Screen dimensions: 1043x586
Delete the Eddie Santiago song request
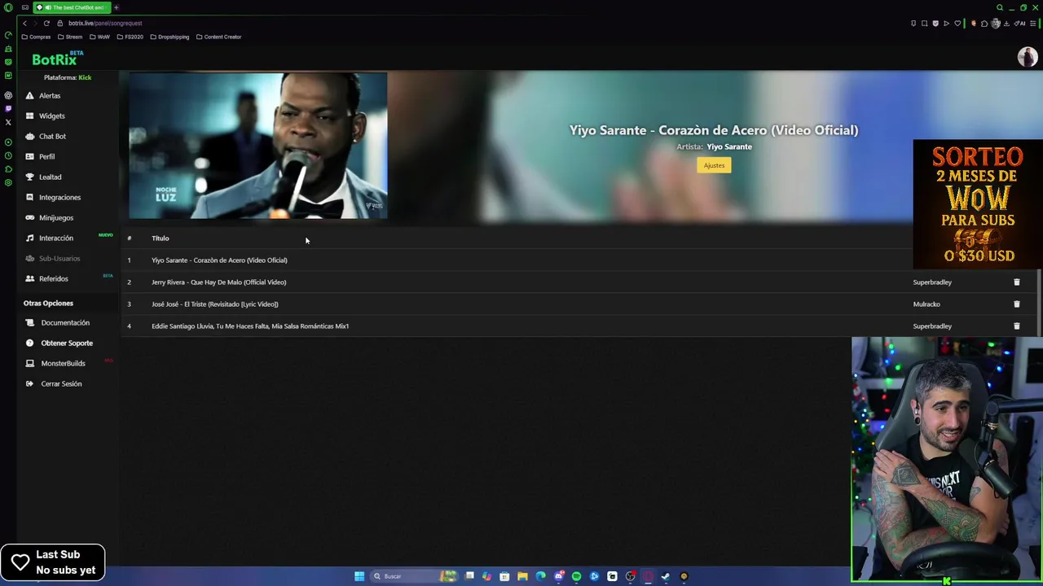[x=1016, y=326]
